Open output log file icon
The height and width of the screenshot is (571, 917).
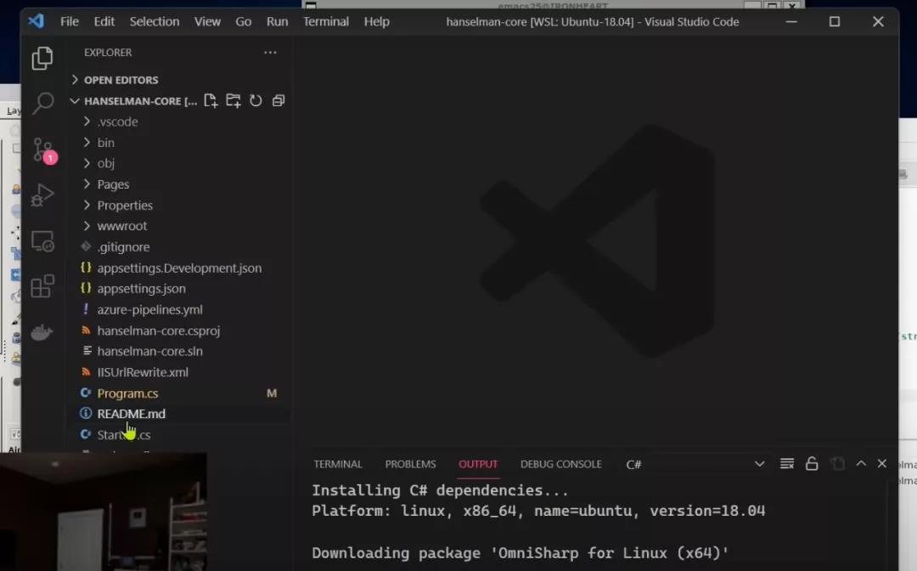tap(837, 464)
